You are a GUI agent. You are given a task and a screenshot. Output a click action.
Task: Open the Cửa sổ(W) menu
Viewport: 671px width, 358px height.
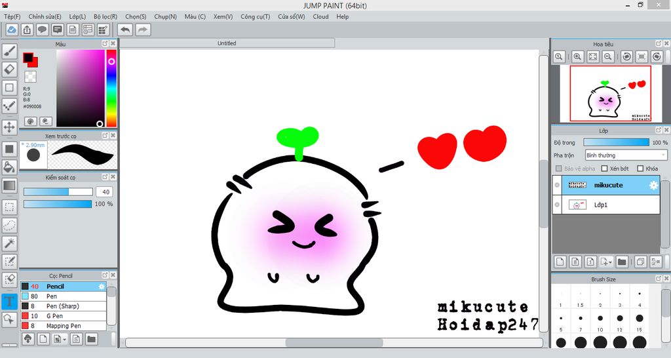point(292,16)
